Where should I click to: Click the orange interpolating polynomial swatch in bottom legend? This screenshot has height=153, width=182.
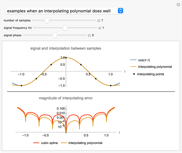click(63, 143)
